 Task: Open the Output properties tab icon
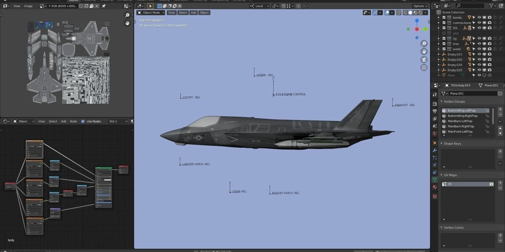coord(435,111)
